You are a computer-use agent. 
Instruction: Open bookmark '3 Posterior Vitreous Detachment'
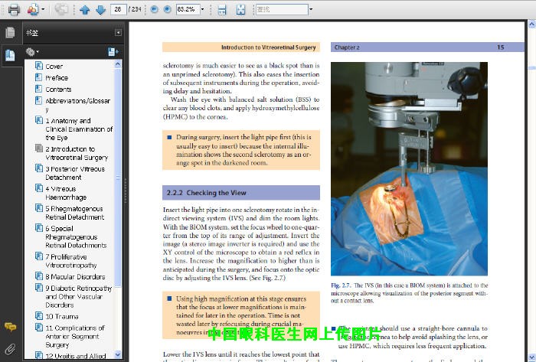(x=74, y=173)
